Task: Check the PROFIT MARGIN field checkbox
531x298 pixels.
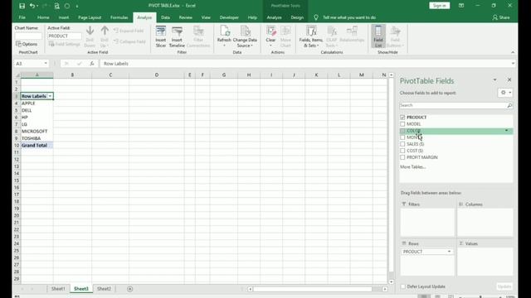Action: (x=402, y=157)
